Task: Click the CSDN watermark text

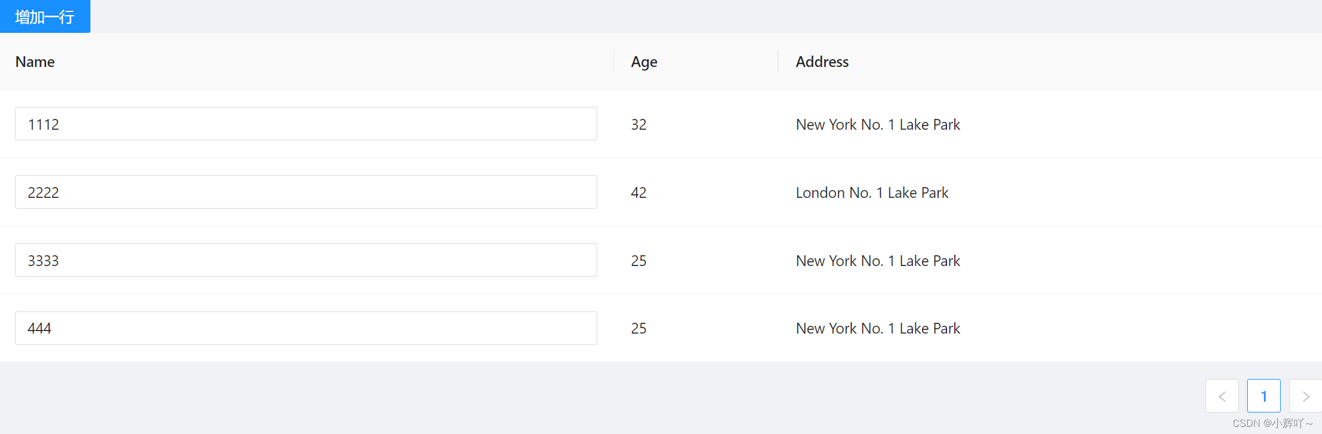Action: click(1272, 423)
